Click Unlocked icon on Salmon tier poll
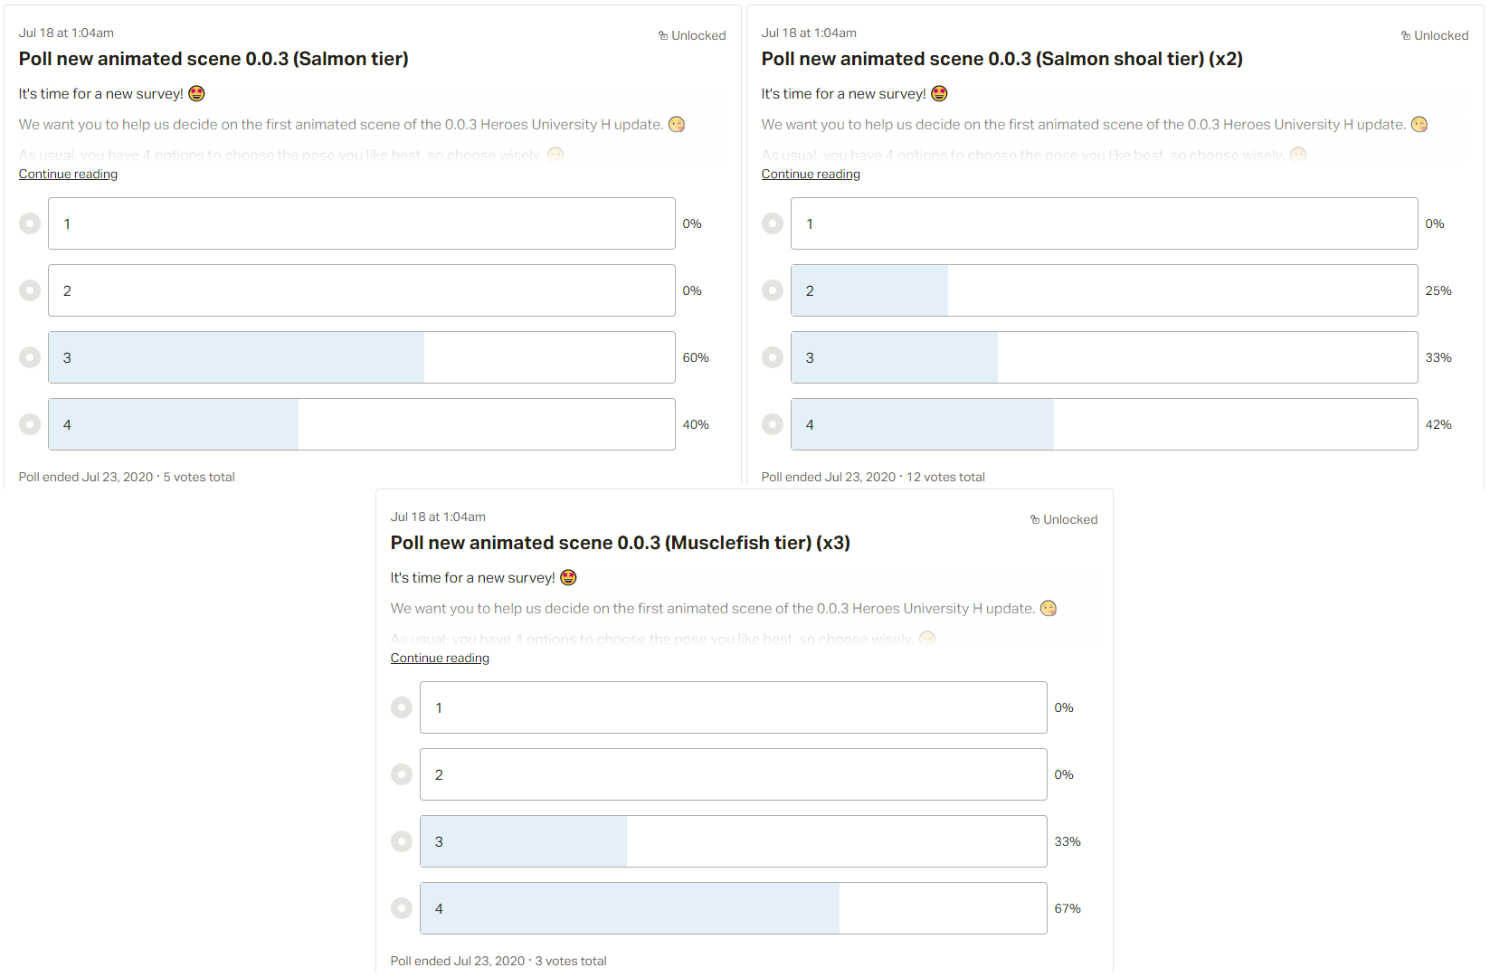This screenshot has height=977, width=1490. [663, 36]
